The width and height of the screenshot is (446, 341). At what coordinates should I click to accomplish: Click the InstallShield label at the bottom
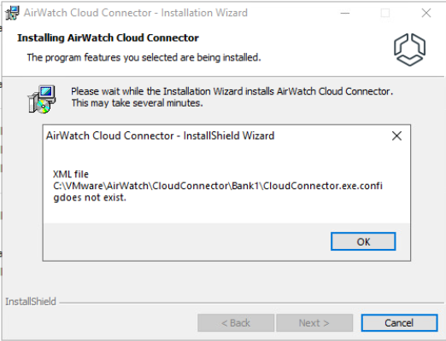(x=31, y=302)
